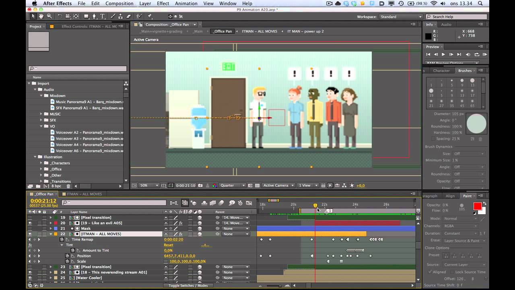Open the Quarter resolution dropdown
Viewport: 515px width, 290px height.
coord(233,185)
